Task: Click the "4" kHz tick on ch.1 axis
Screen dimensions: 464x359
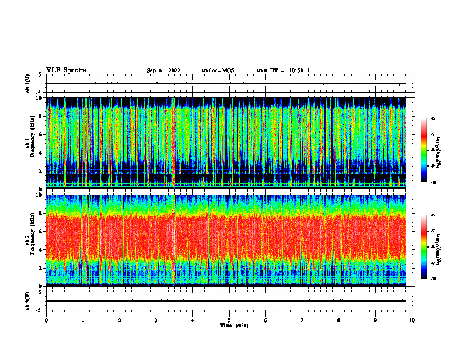Action: 41,153
